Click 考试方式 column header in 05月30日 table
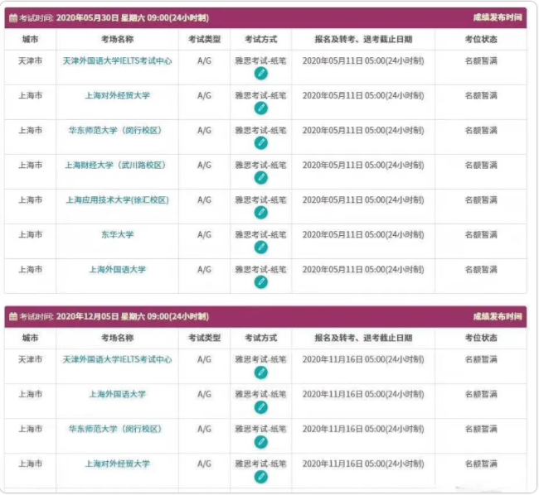This screenshot has width=539, height=495. (x=260, y=40)
